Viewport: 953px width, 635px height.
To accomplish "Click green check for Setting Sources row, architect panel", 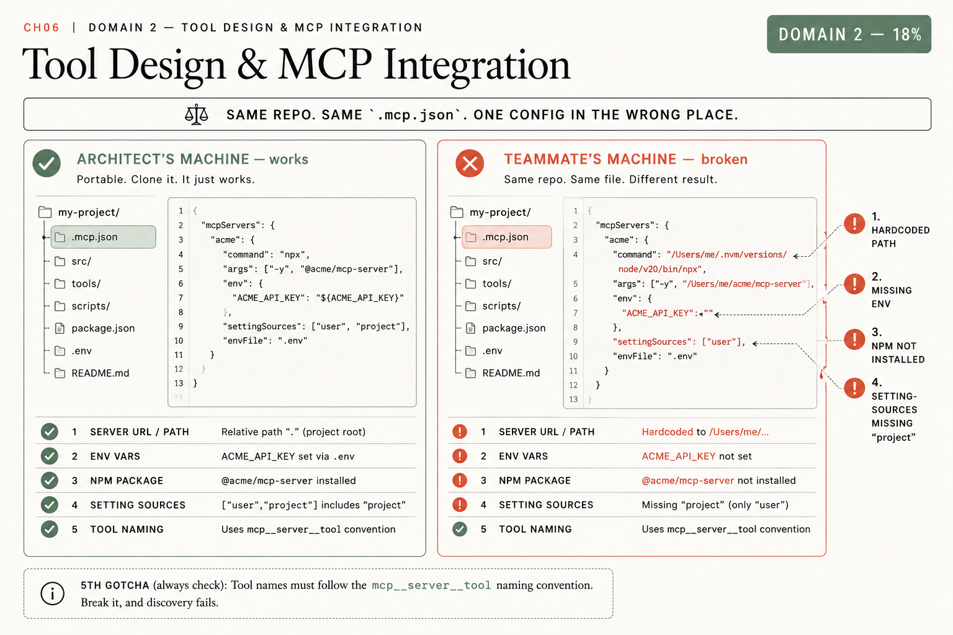I will point(50,505).
